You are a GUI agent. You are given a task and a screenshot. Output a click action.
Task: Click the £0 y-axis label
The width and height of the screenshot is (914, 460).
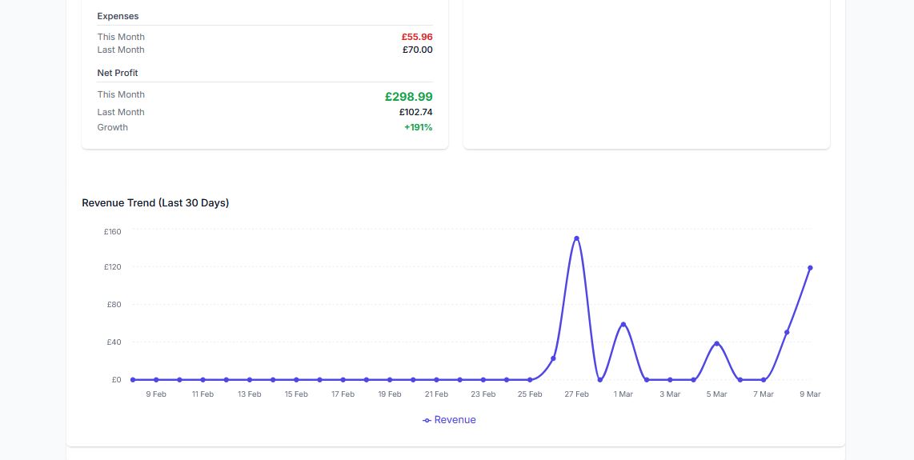117,379
